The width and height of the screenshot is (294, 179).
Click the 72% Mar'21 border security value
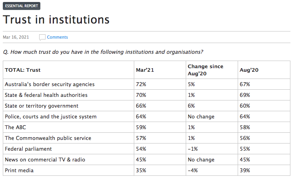tap(141, 85)
